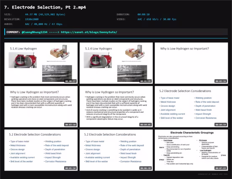This screenshot has height=179, width=232.
Task: Jump to the 00:05:54 timestamp marker
Action: (x=70, y=168)
